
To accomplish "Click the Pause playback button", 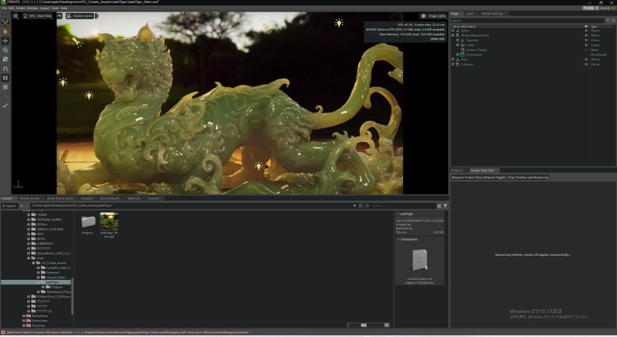I will [5, 78].
